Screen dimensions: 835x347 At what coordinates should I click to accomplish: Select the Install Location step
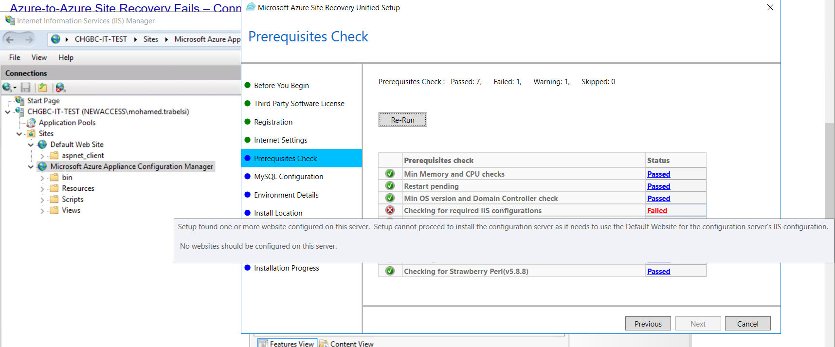tap(278, 213)
